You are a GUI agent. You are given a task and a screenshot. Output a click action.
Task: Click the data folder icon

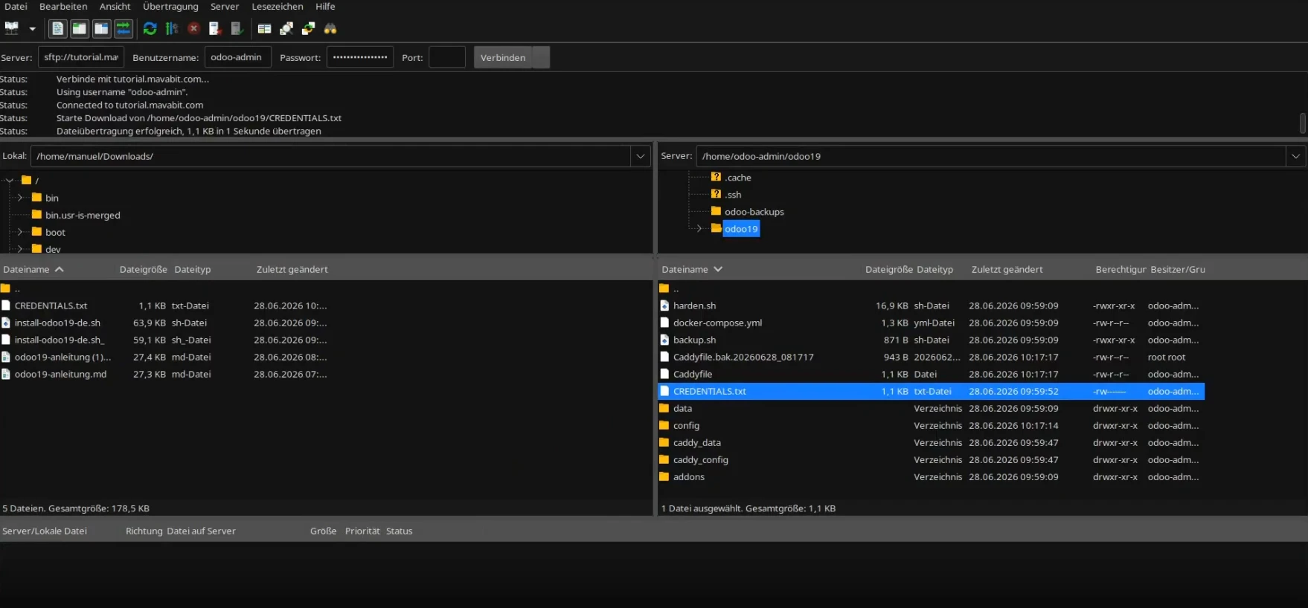click(x=664, y=408)
